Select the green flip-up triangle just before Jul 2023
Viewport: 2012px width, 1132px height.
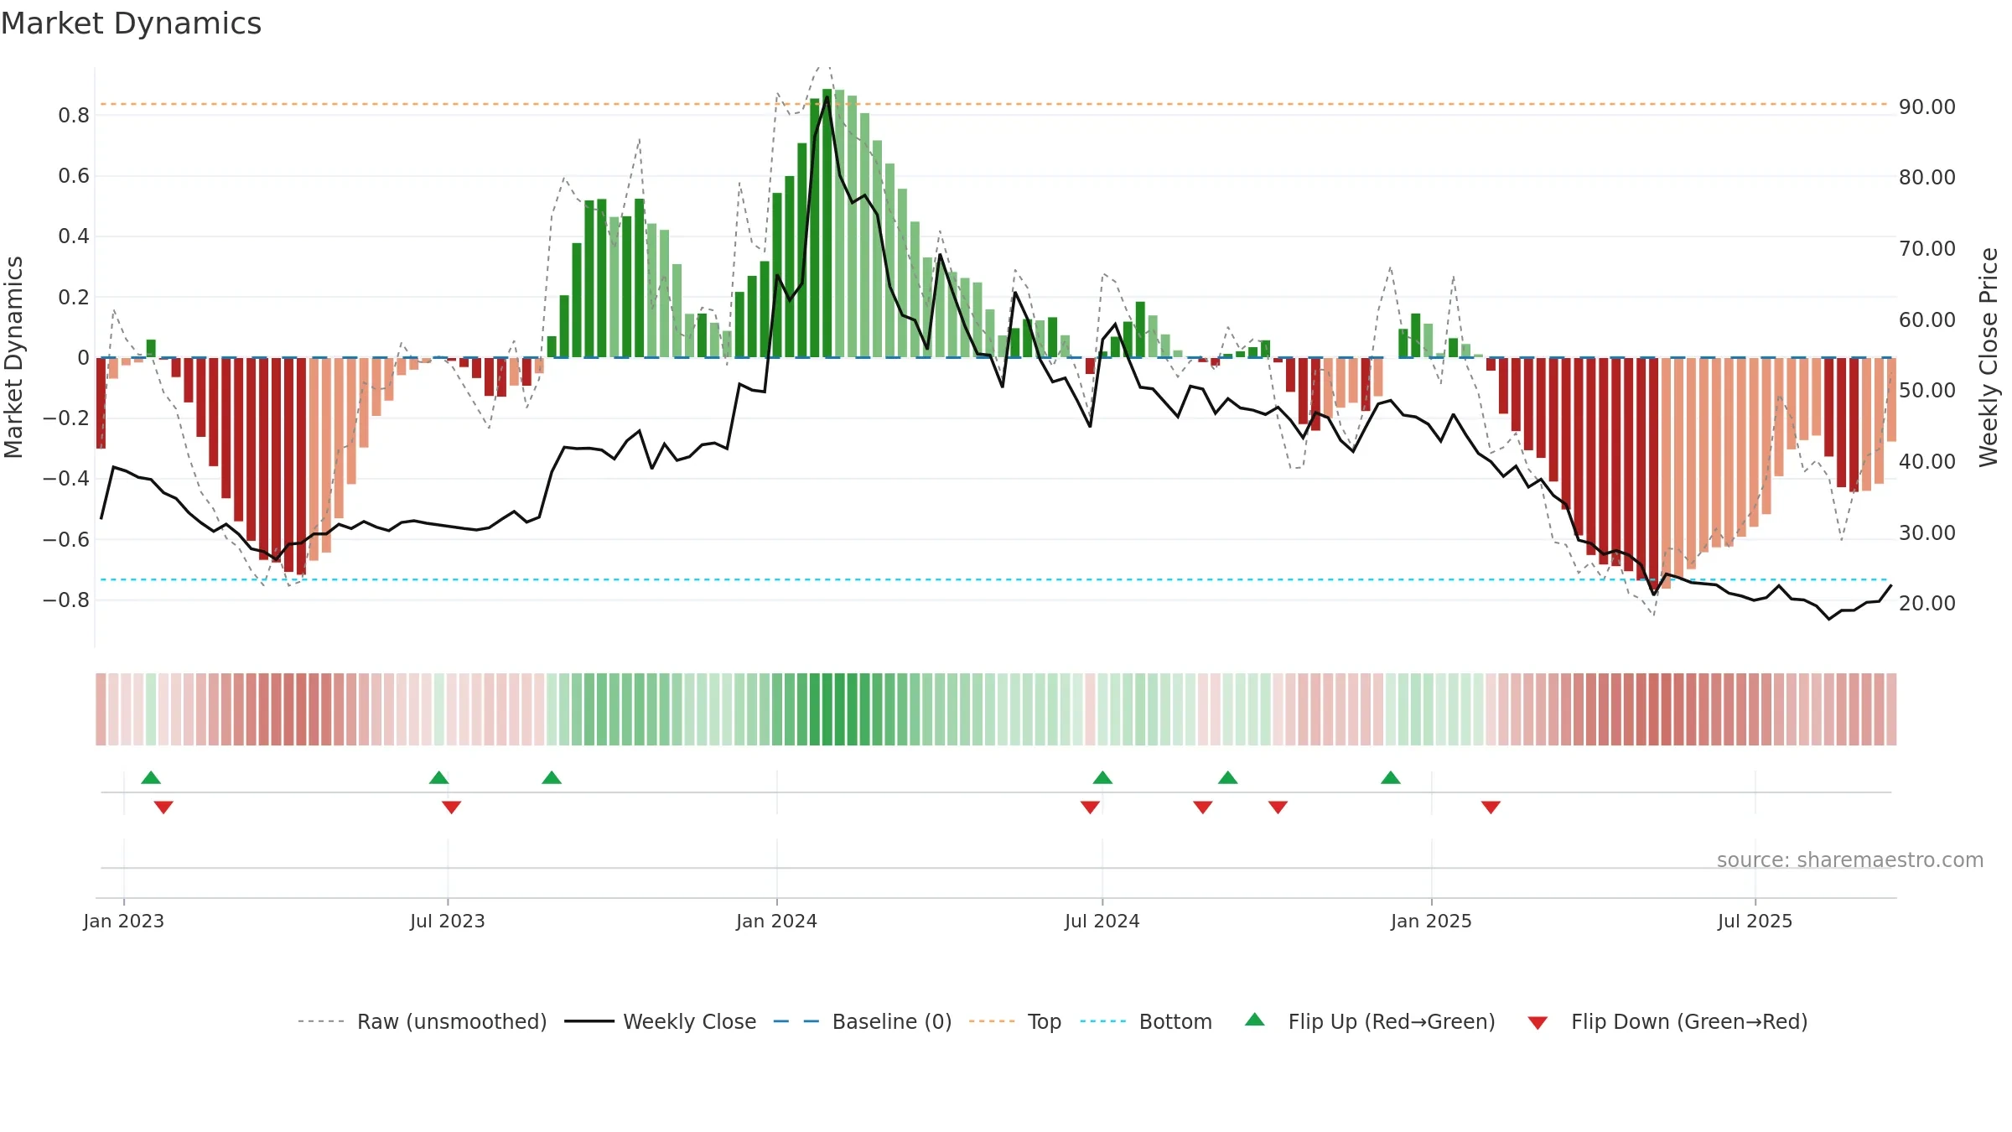(438, 778)
